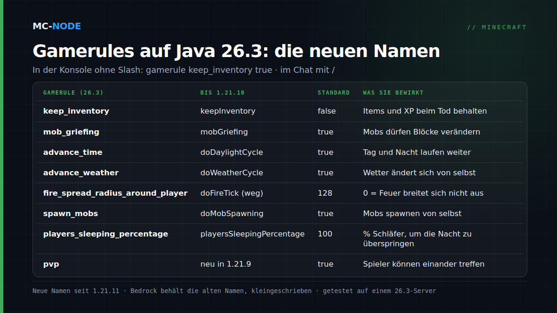Click description Spieler können einander treffen
This screenshot has height=313, width=557.
(424, 264)
